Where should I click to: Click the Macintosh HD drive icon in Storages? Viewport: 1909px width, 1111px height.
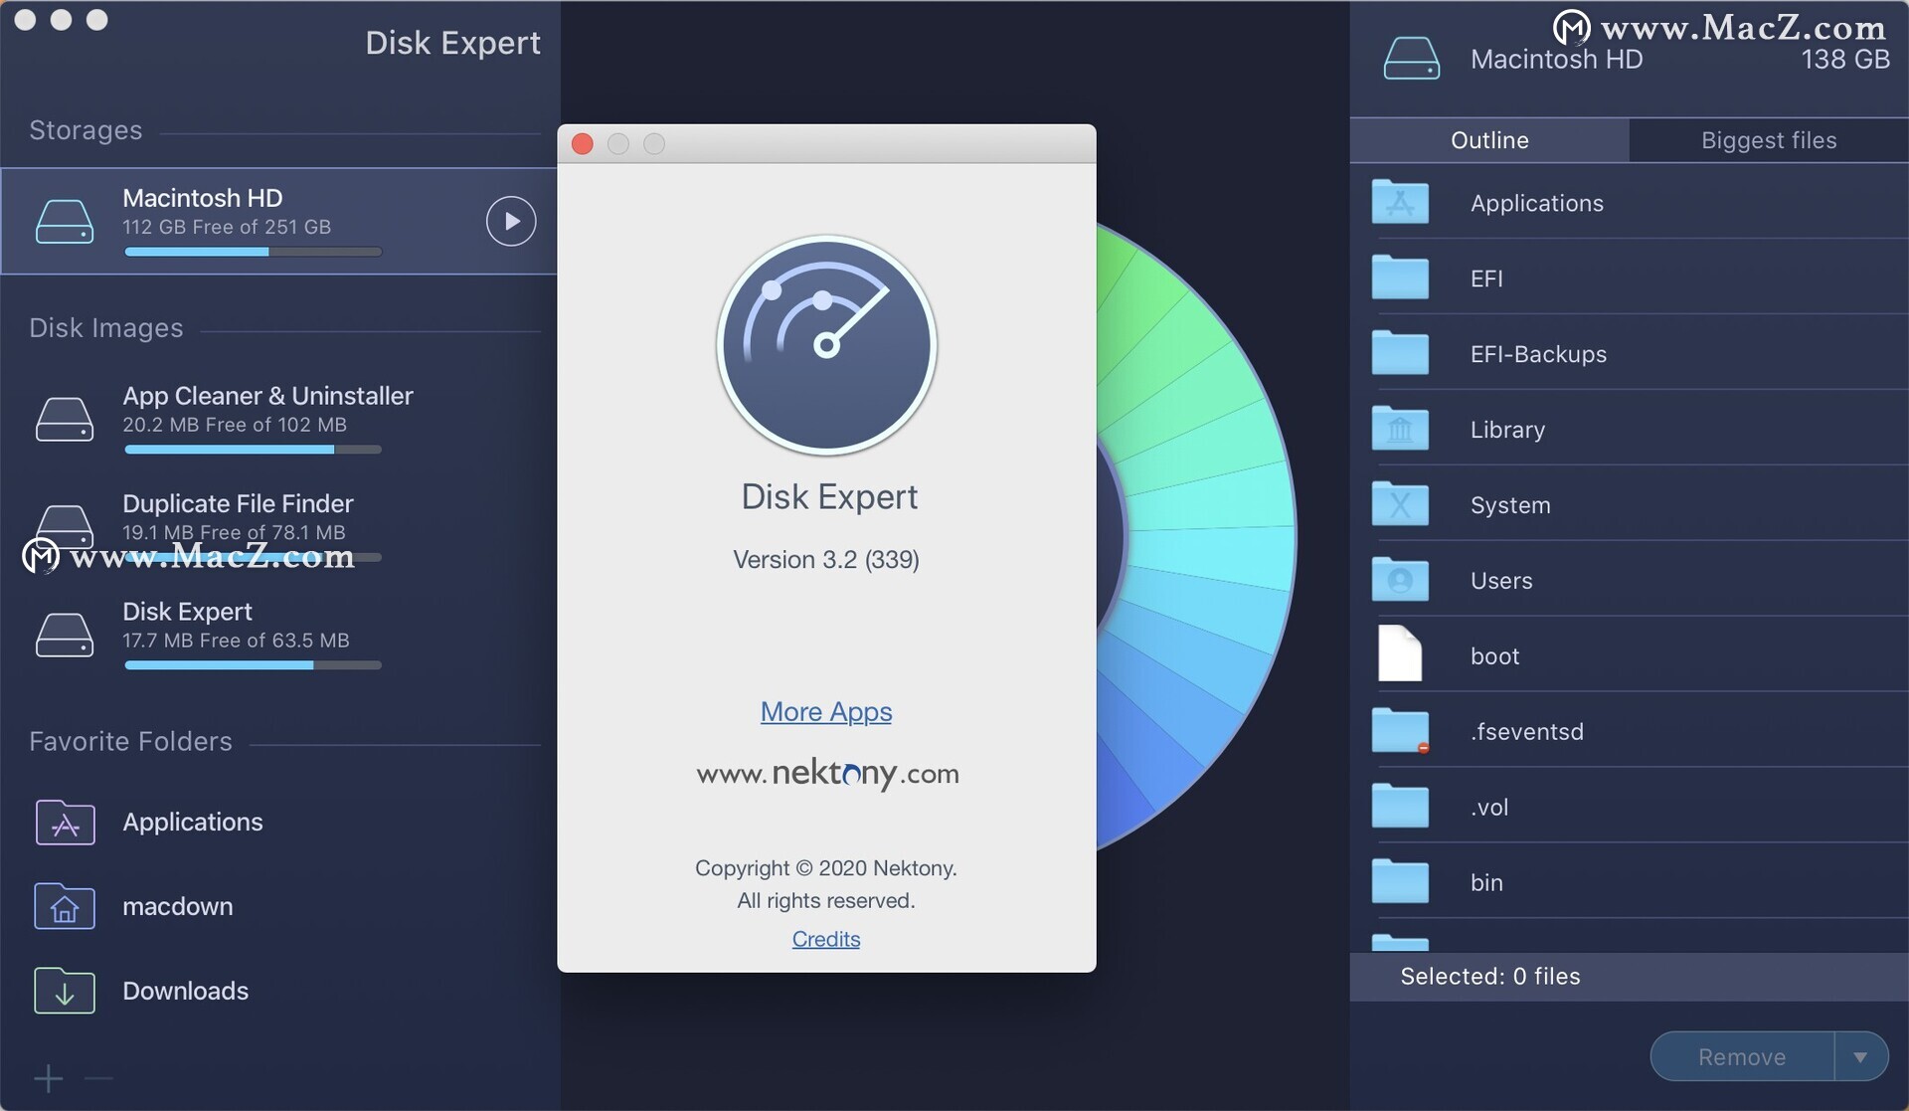point(65,221)
